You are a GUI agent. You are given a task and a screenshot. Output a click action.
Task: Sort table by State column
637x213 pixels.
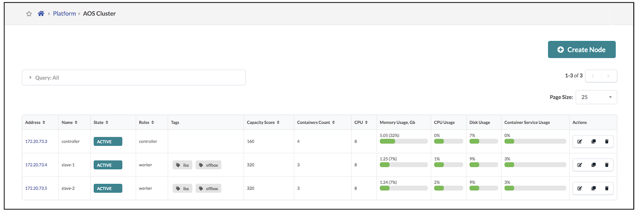[x=101, y=122]
